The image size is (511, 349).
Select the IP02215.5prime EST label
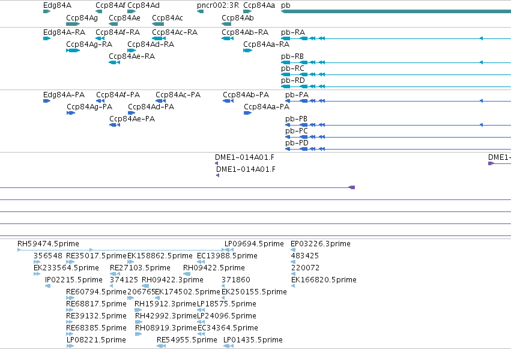pos(74,280)
